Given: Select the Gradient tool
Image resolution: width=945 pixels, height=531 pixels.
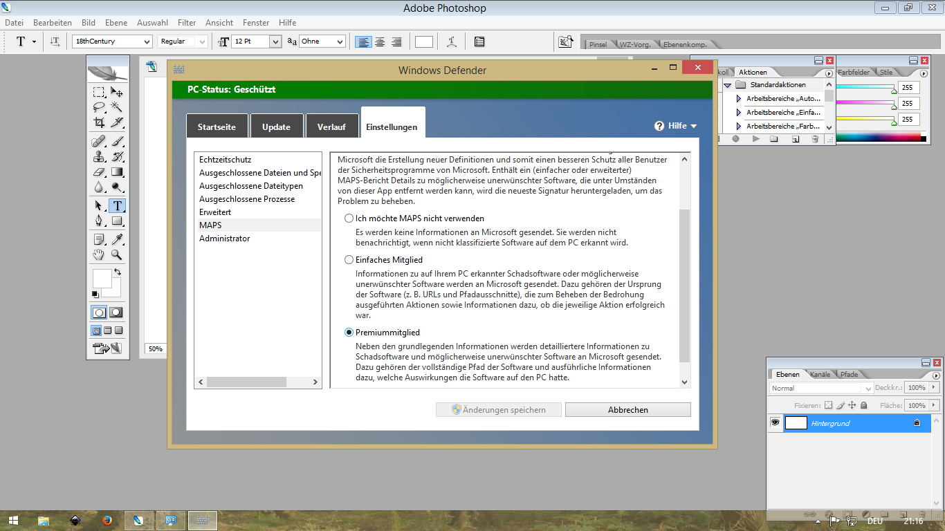Looking at the screenshot, I should pyautogui.click(x=117, y=172).
